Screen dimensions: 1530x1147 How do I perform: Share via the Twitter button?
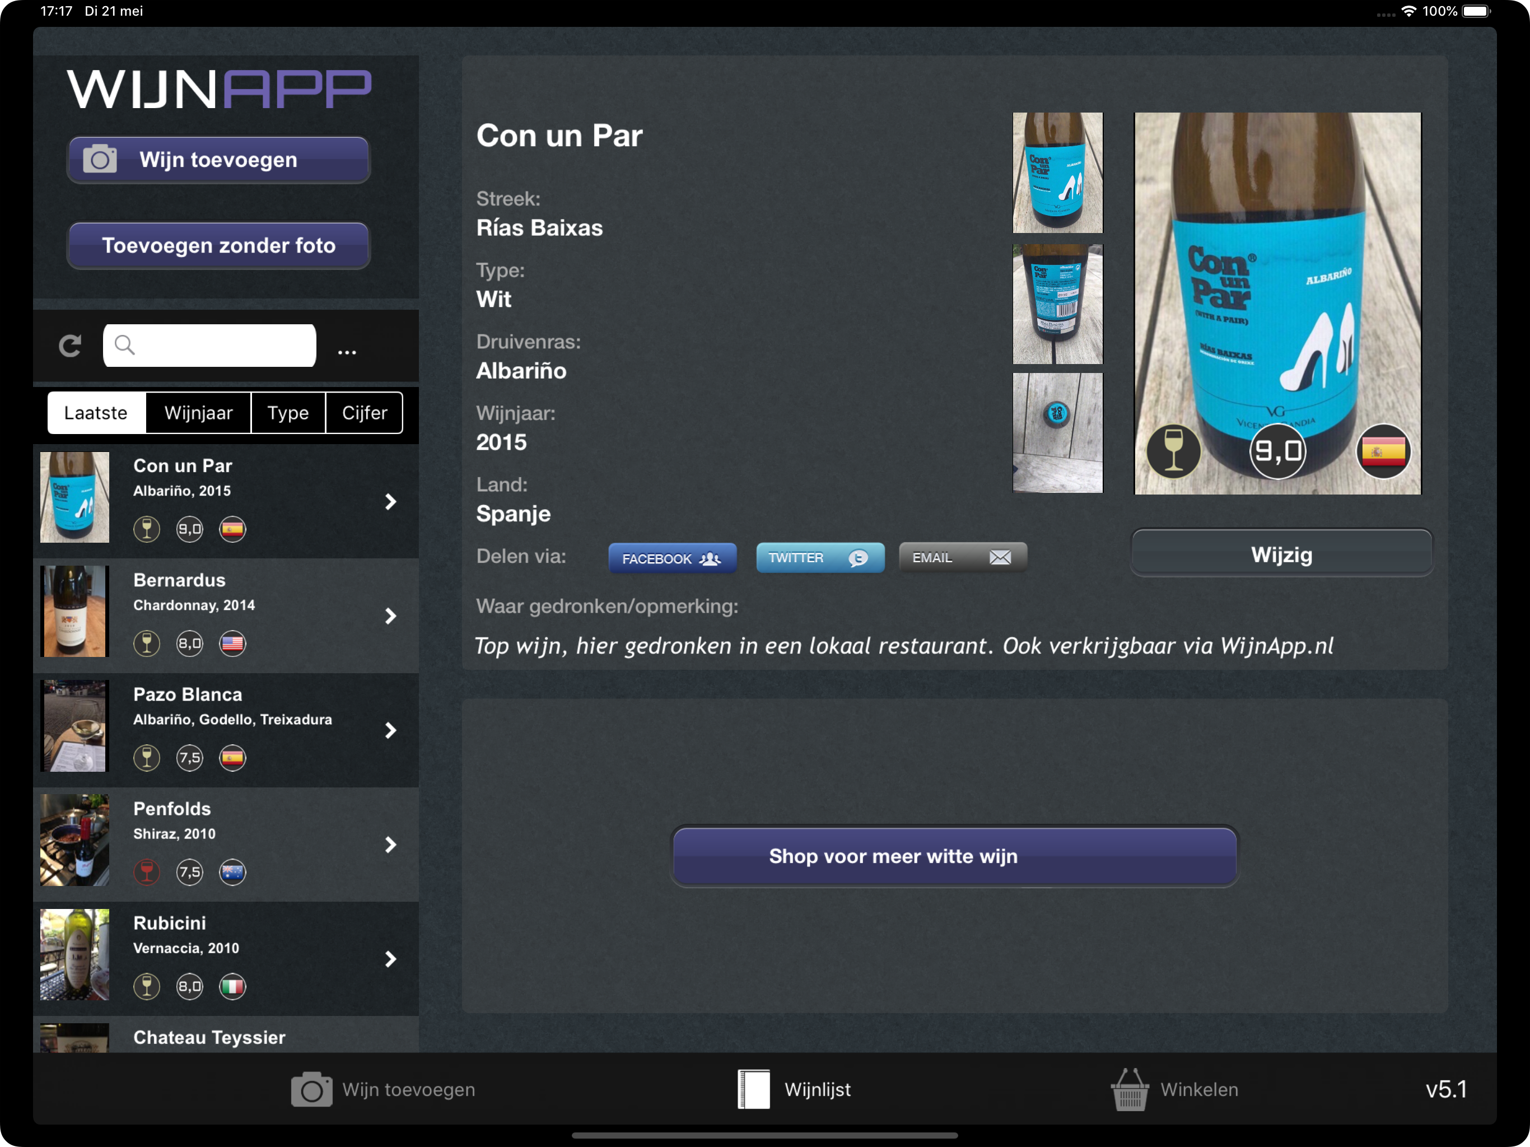coord(820,558)
